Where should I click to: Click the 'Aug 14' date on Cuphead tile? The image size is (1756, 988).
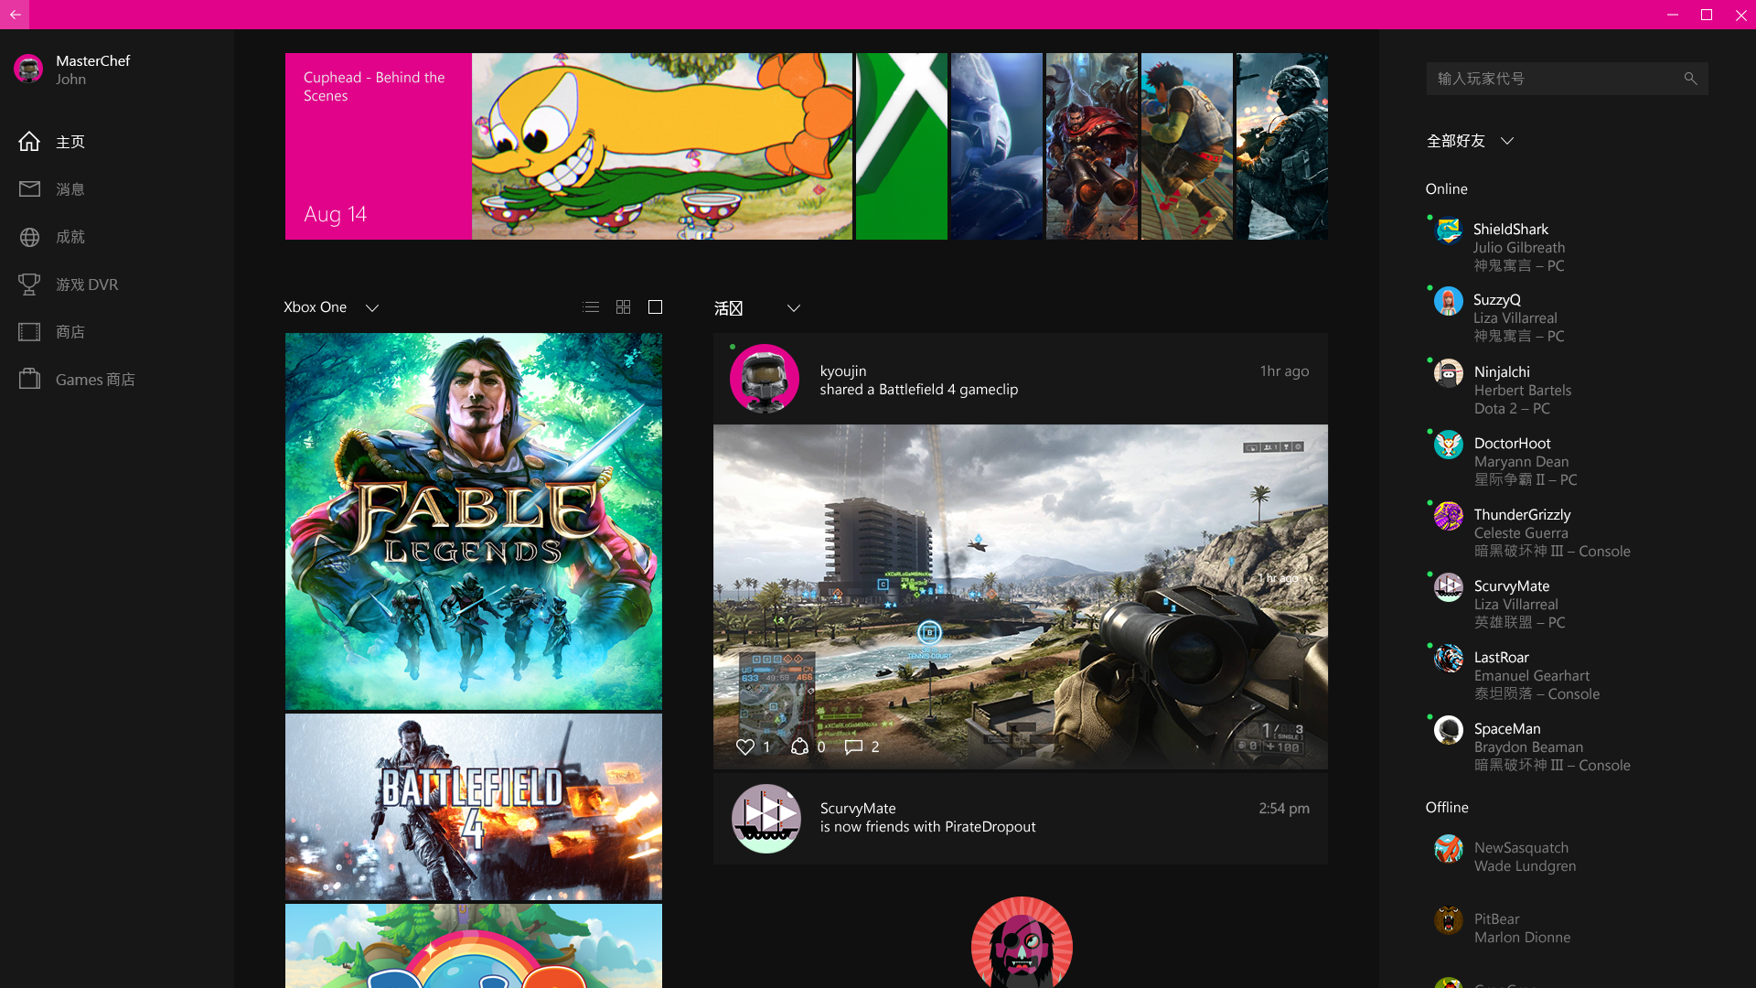(335, 214)
